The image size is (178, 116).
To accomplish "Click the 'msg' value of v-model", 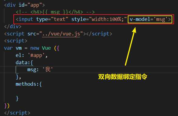I will (x=160, y=19).
